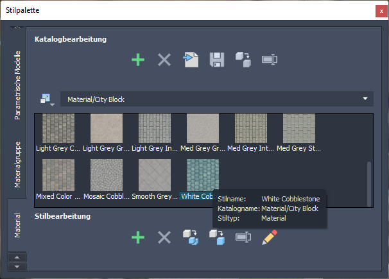Select the Mosaic Cobbl... material thumbnail
Image resolution: width=389 pixels, height=279 pixels.
tap(107, 175)
